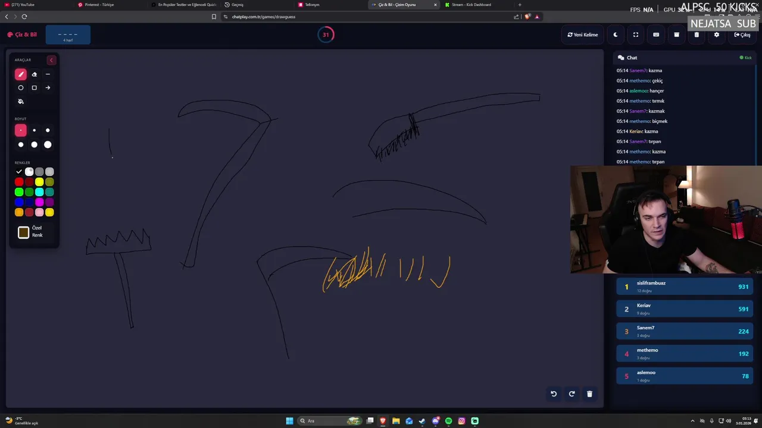The image size is (762, 428).
Task: Select the paint bucket fill tool
Action: [x=21, y=101]
